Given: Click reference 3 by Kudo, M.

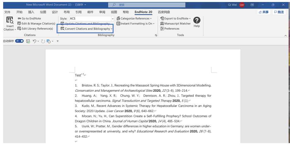Looking at the screenshot, I should [143, 108].
